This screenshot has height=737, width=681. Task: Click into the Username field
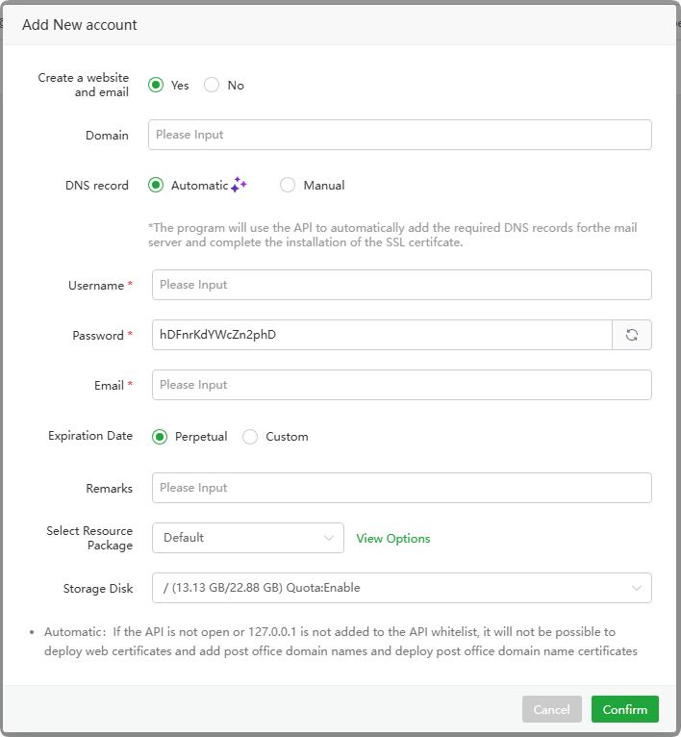tap(401, 285)
